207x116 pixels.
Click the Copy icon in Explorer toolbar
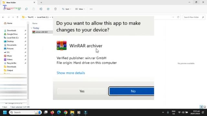pyautogui.click(x=27, y=9)
